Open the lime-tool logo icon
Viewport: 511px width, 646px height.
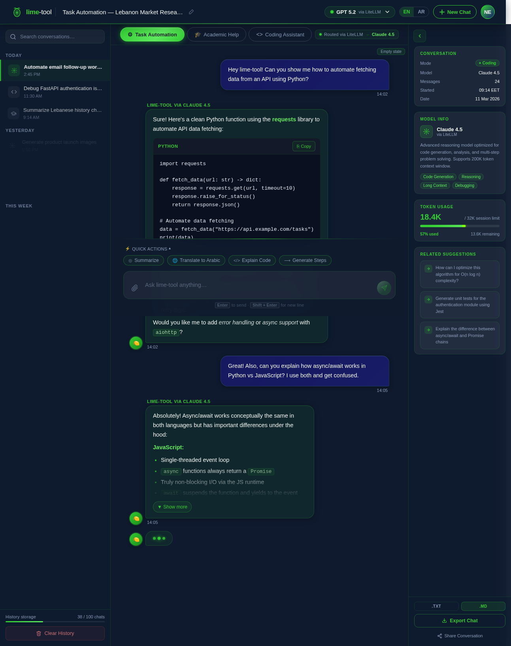click(17, 12)
